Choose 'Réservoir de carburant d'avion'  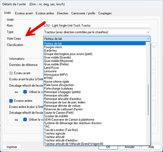[95, 110]
